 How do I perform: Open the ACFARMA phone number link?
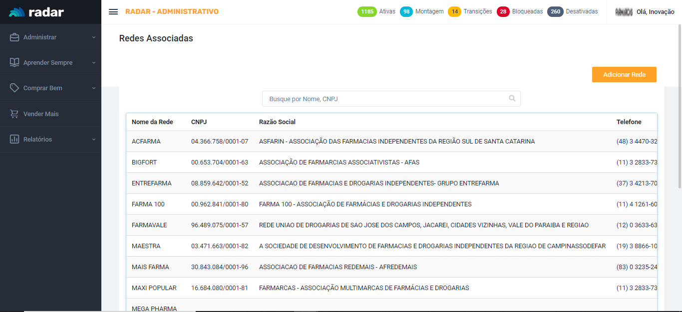coord(637,142)
